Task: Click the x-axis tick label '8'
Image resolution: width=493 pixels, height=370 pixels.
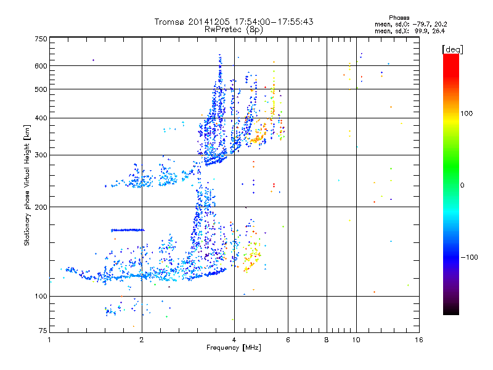Action: [327, 340]
